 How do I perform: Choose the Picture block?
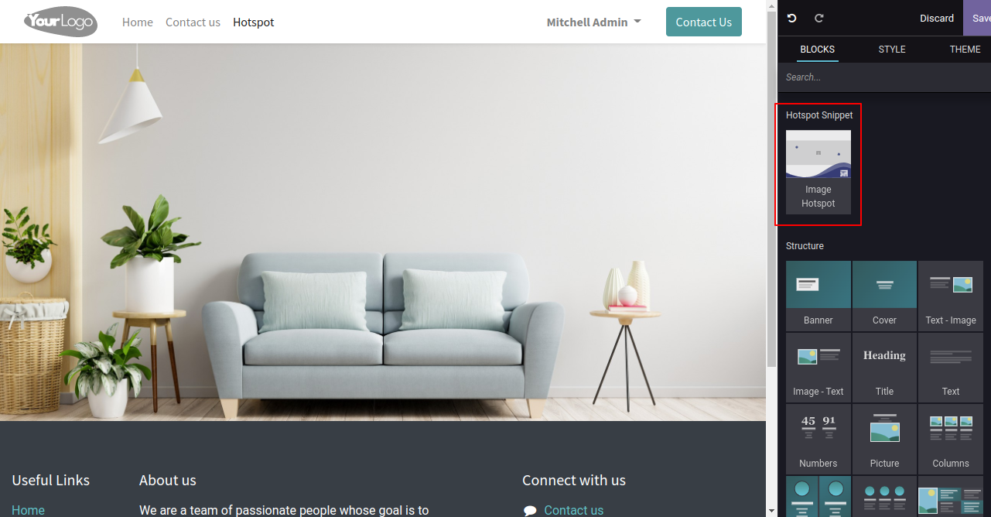(x=884, y=439)
